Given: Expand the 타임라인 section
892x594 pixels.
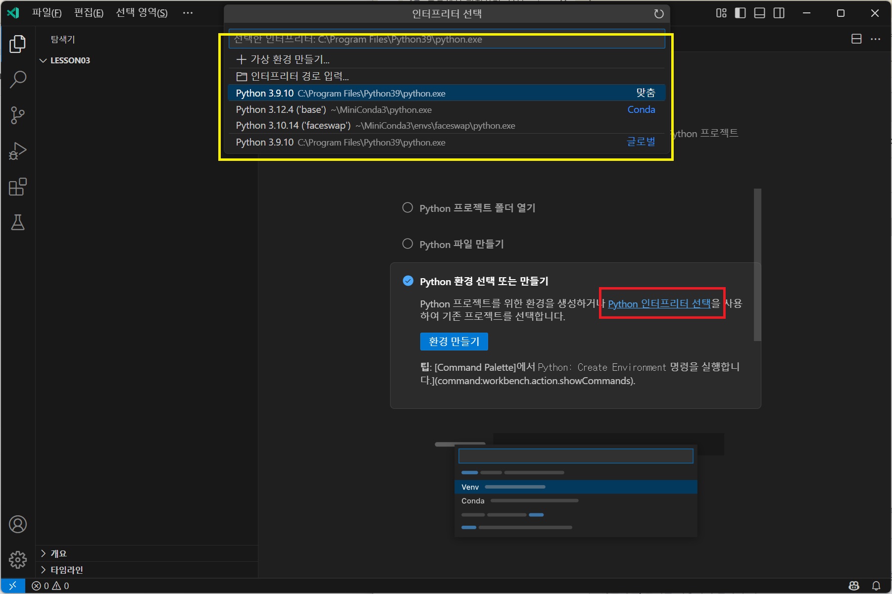Looking at the screenshot, I should click(66, 570).
